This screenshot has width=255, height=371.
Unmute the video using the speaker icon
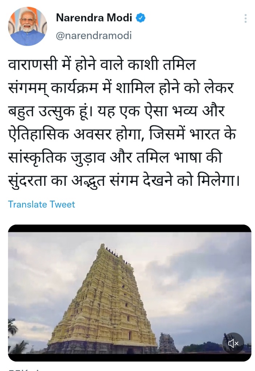tap(233, 343)
